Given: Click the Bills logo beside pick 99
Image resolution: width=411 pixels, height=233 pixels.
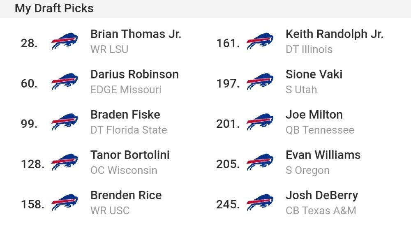Looking at the screenshot, I should click(65, 122).
